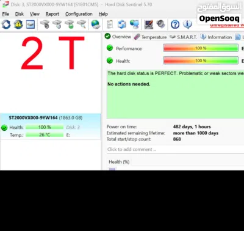Click the 'No actions needed.' text
The height and width of the screenshot is (231, 244).
129,84
